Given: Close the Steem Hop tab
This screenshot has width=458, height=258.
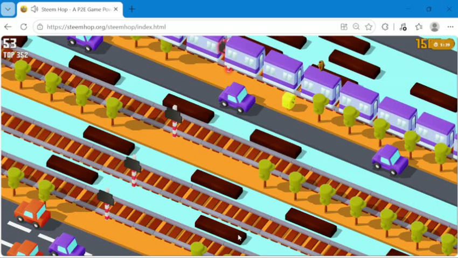Looking at the screenshot, I should 116,9.
